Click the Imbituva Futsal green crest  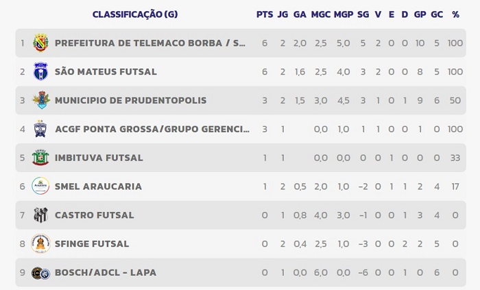point(40,158)
